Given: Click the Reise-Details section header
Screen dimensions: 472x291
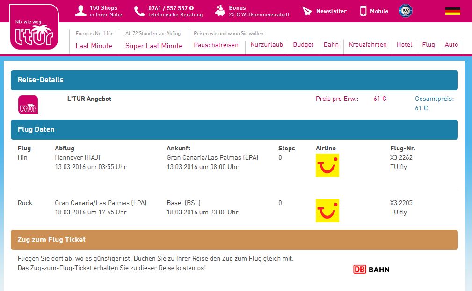Looking at the screenshot, I should click(x=234, y=80).
